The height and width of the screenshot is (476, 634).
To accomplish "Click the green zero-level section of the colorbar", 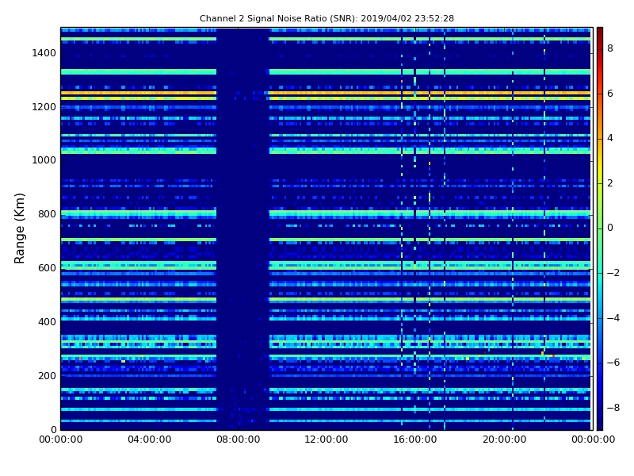I will coord(600,228).
